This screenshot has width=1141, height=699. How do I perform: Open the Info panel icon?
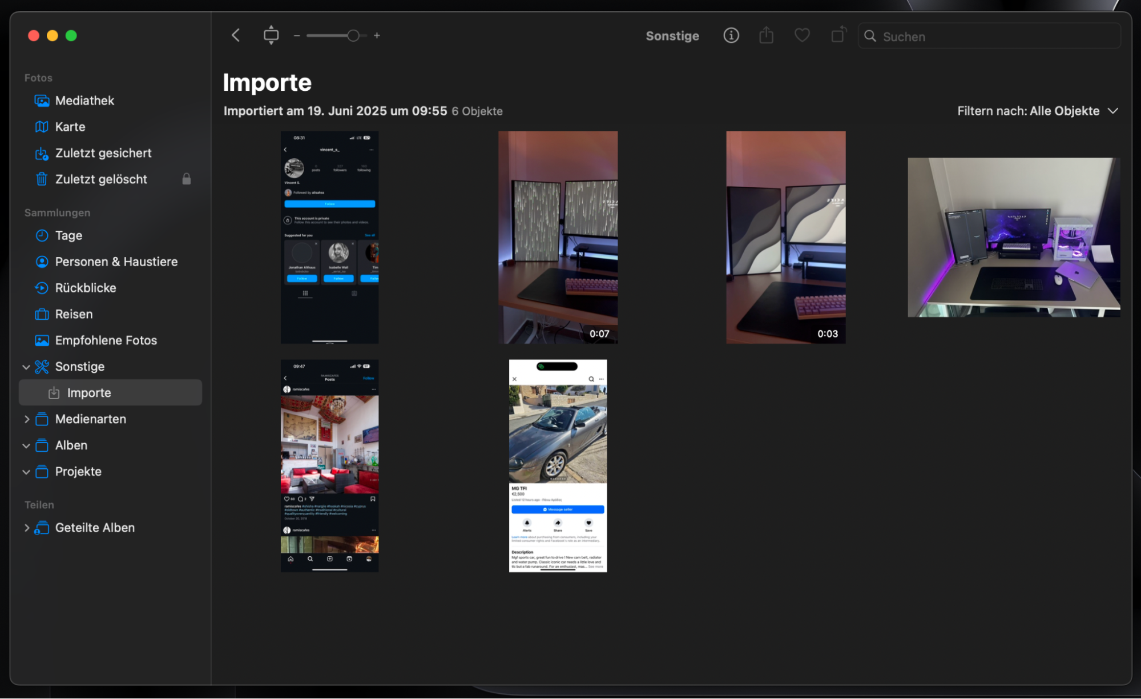(x=731, y=35)
